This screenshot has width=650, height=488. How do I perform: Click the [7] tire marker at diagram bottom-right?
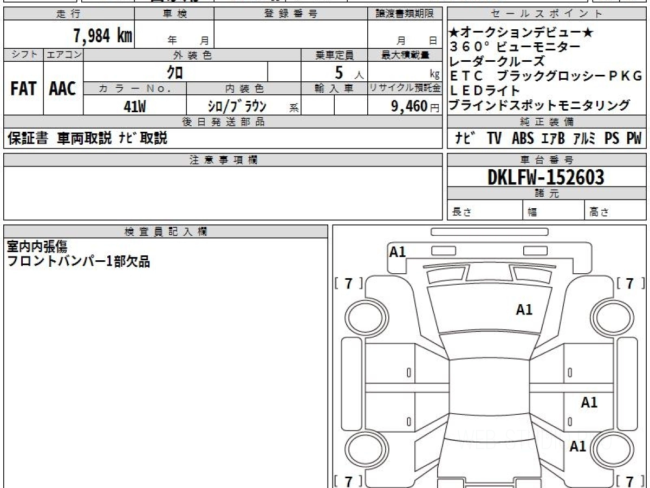tap(630, 481)
